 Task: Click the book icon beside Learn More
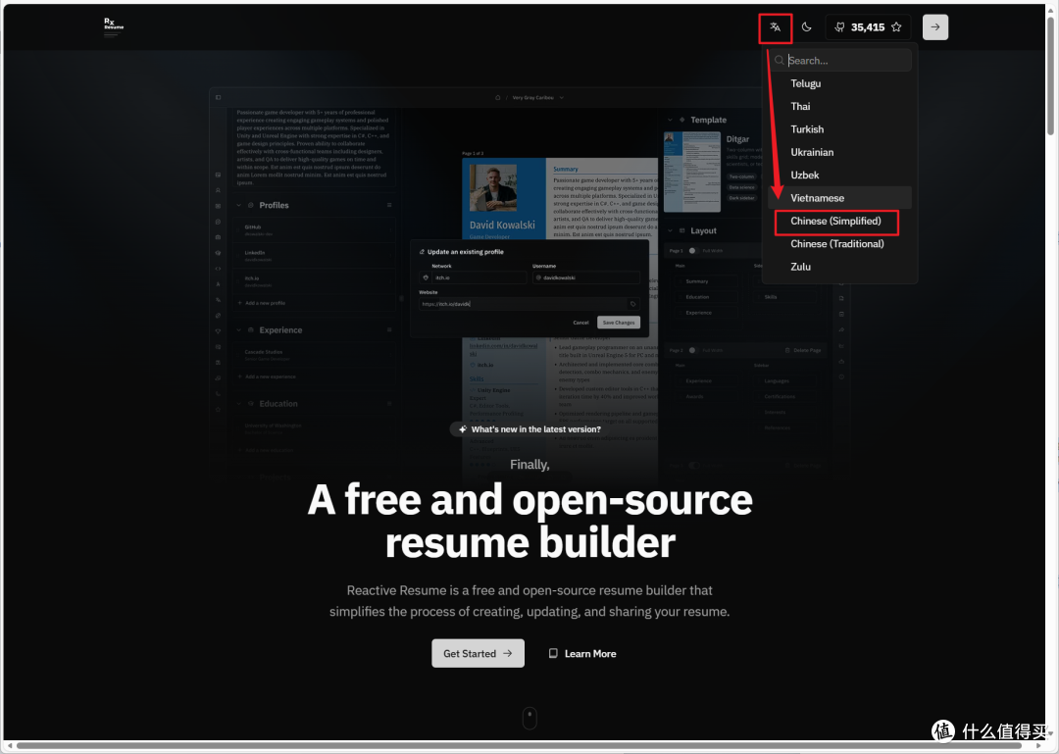tap(553, 653)
